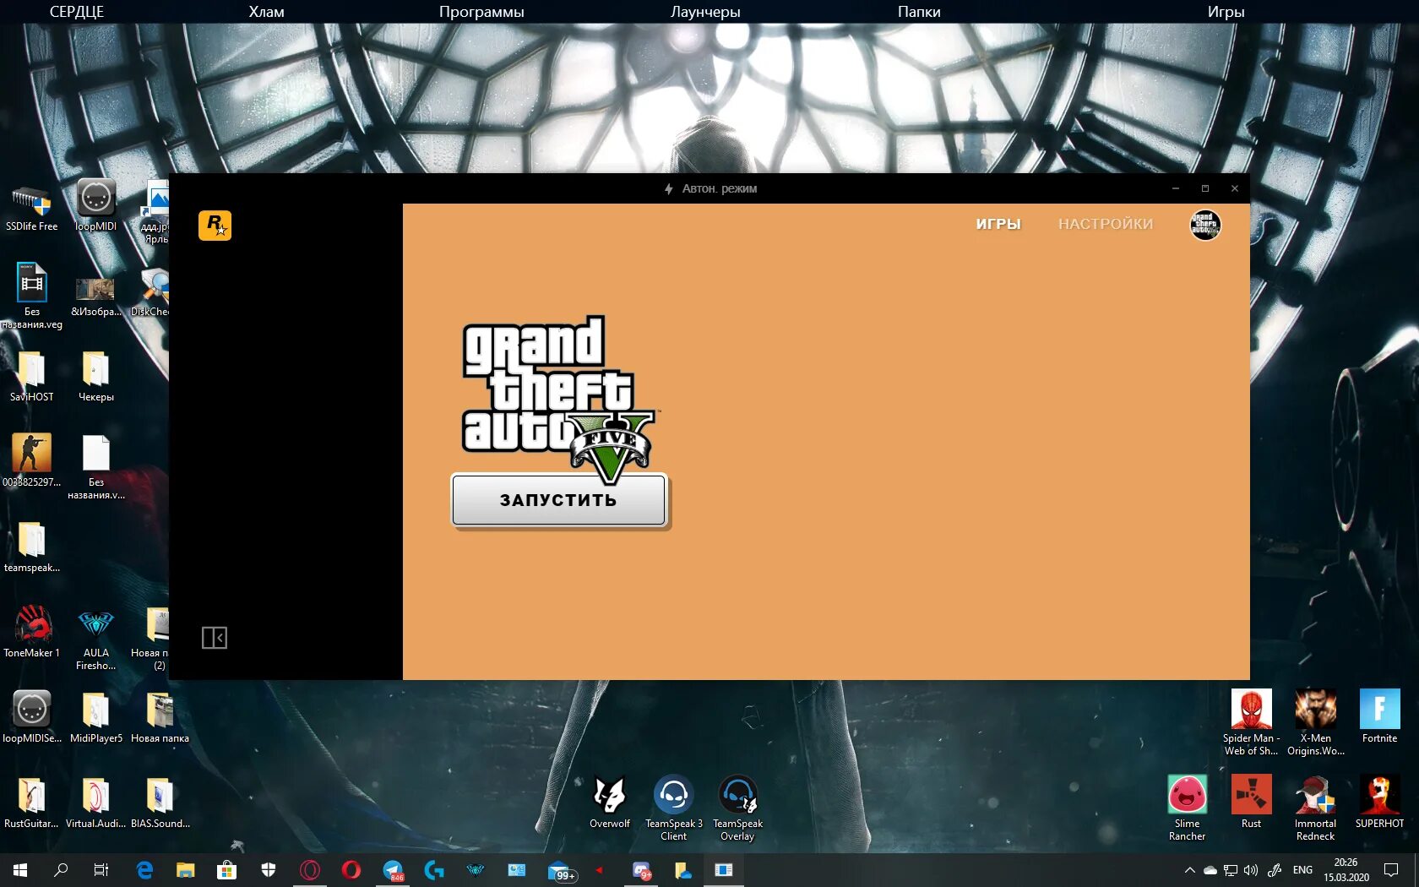Select the teamspeak... folder icon
This screenshot has width=1419, height=887.
(32, 547)
